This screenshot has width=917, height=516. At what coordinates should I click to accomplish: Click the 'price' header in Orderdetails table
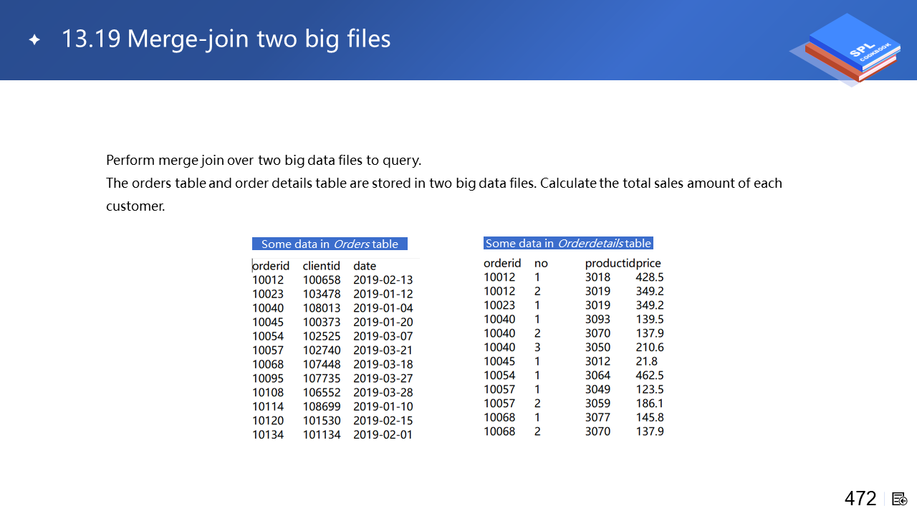[648, 263]
